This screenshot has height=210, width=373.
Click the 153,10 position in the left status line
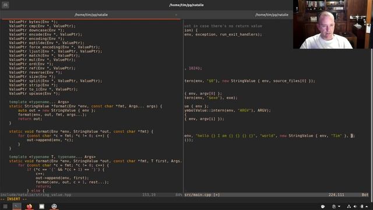click(149, 194)
